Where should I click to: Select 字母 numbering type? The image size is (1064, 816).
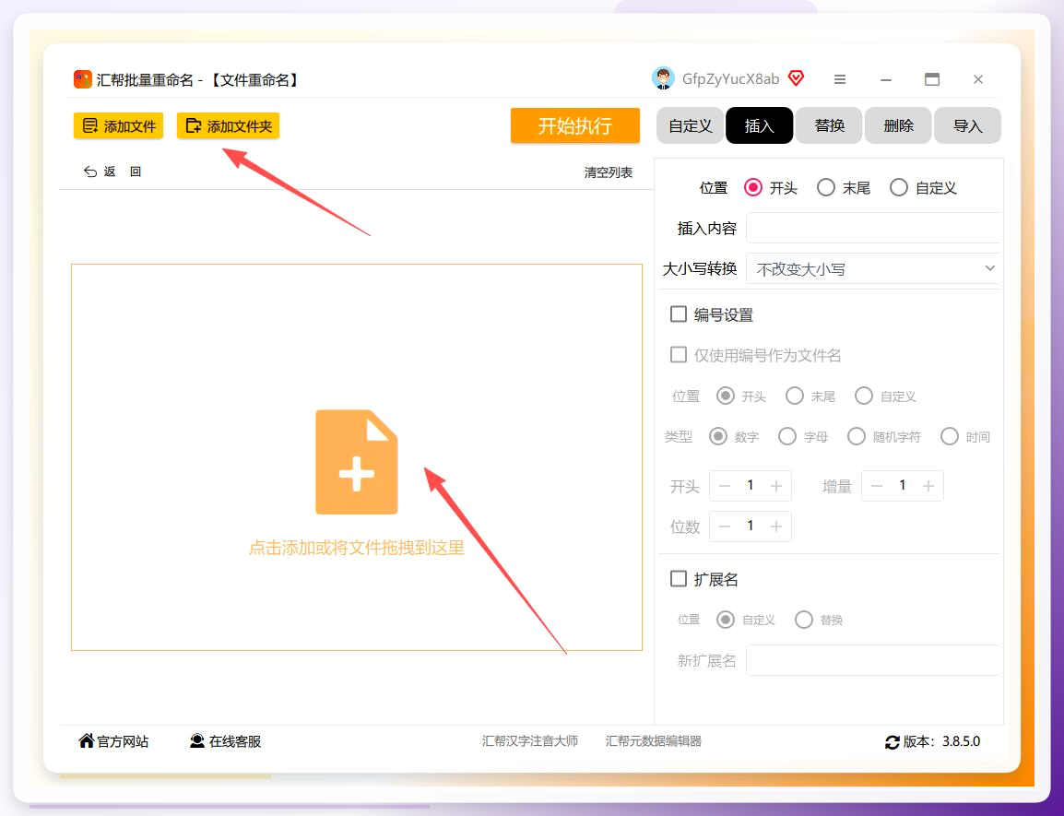787,436
